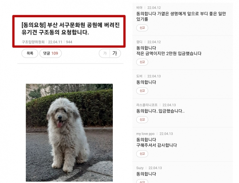This screenshot has height=183, width=239.
Task: Open the rescue consent request post title
Action: 71,28
